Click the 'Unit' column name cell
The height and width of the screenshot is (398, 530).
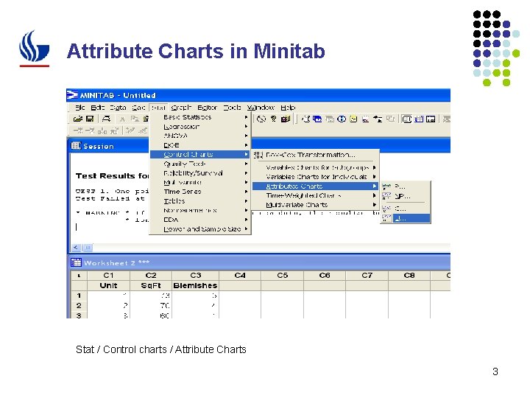108,285
